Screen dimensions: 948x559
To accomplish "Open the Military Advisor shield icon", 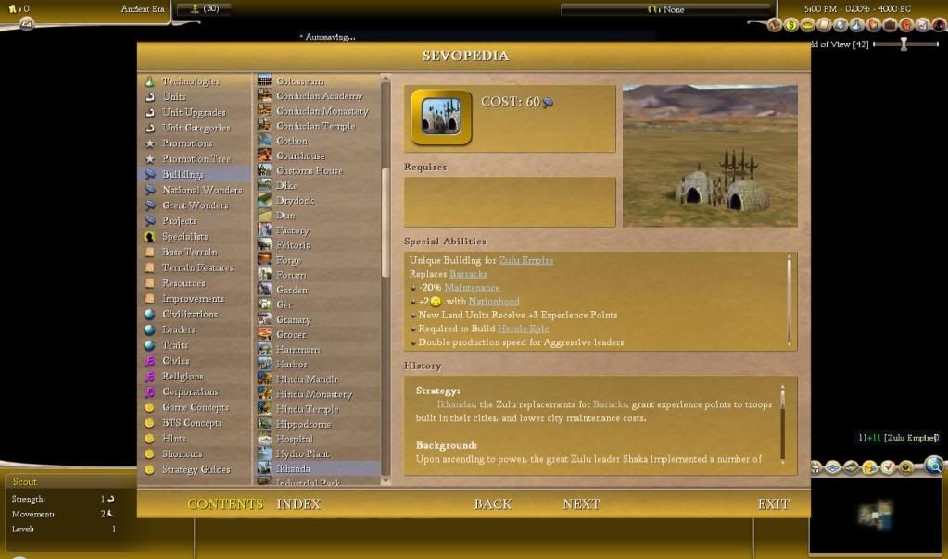I will click(x=840, y=25).
